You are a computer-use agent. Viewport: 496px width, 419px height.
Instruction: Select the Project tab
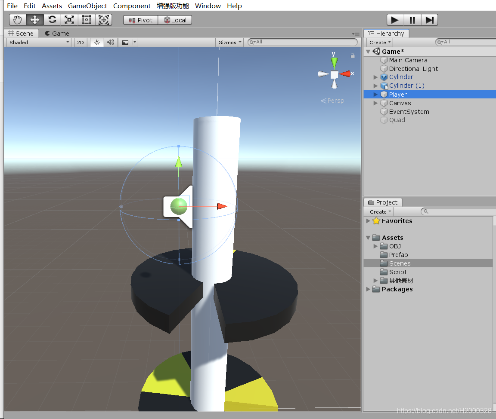(383, 202)
